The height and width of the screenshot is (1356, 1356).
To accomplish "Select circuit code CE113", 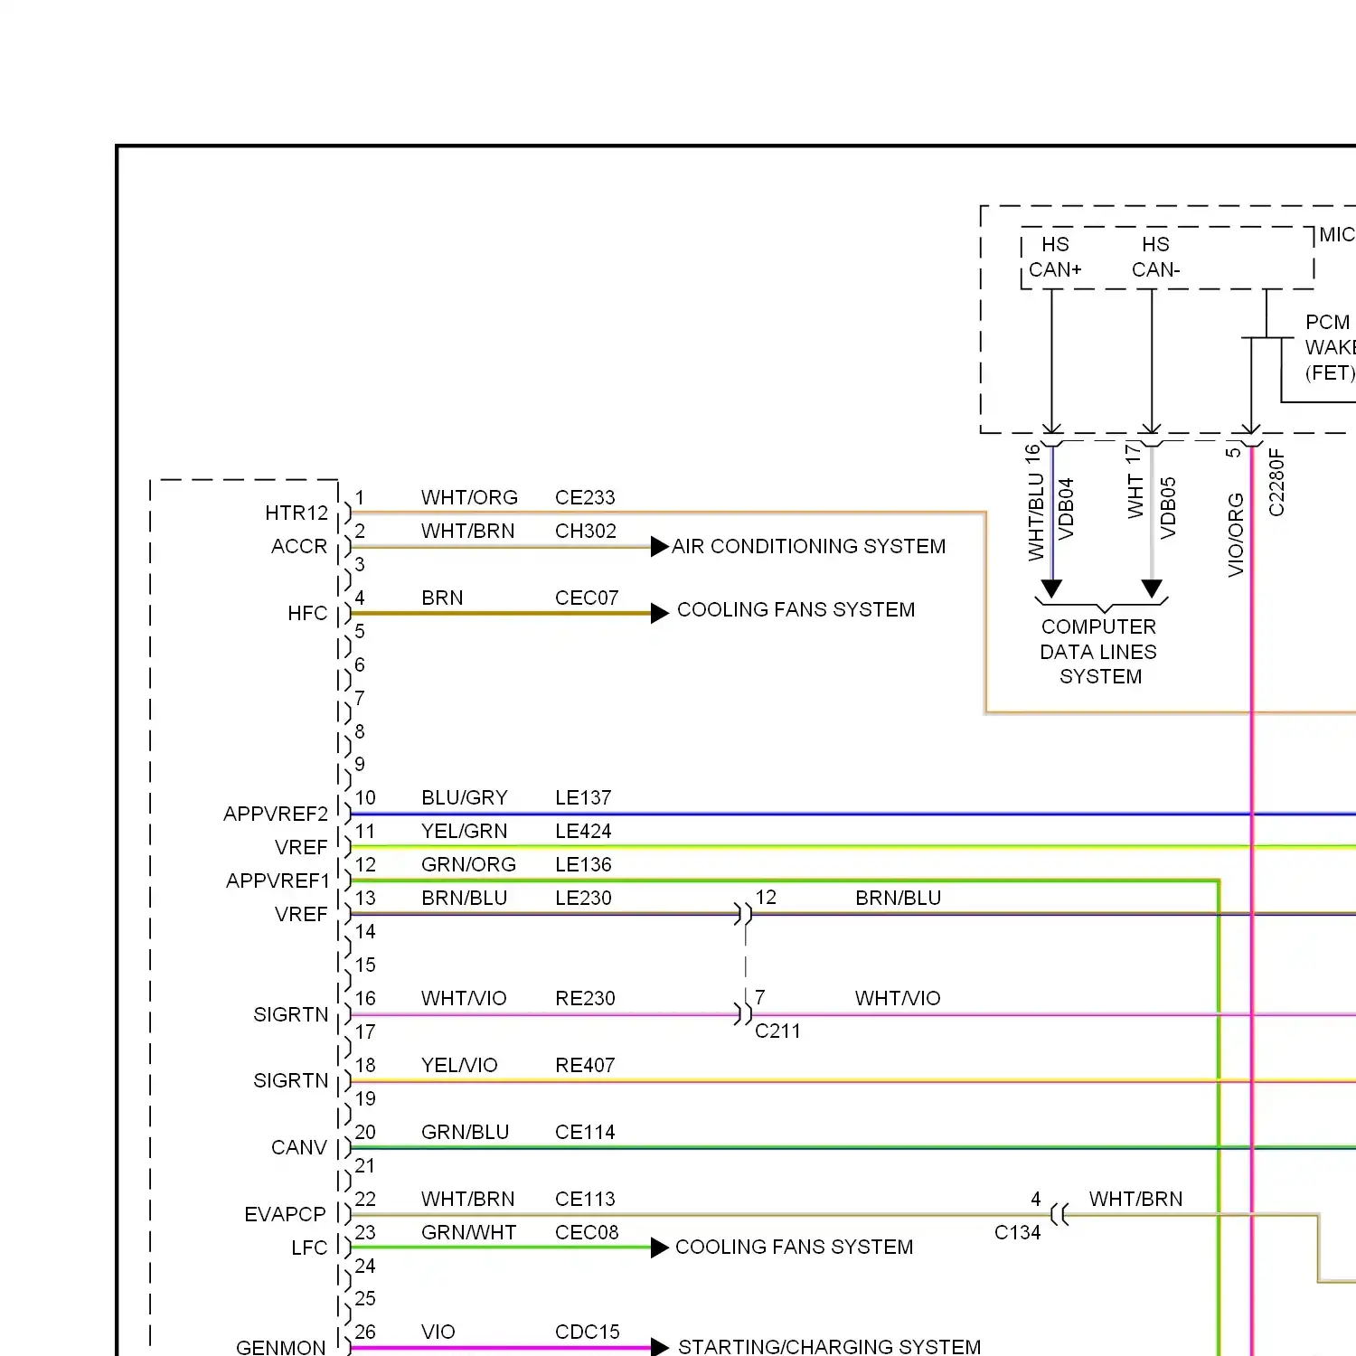I will coord(585,1200).
